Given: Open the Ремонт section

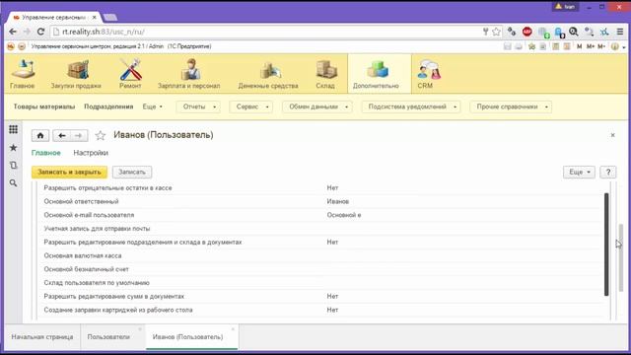Looking at the screenshot, I should [130, 74].
